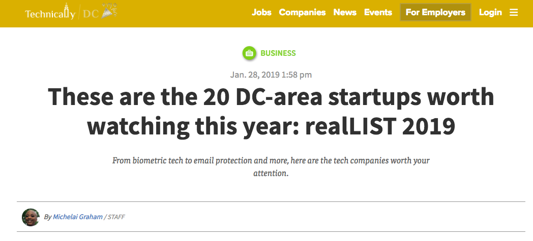
Task: Click the STAFF label beside the author
Action: pos(116,217)
